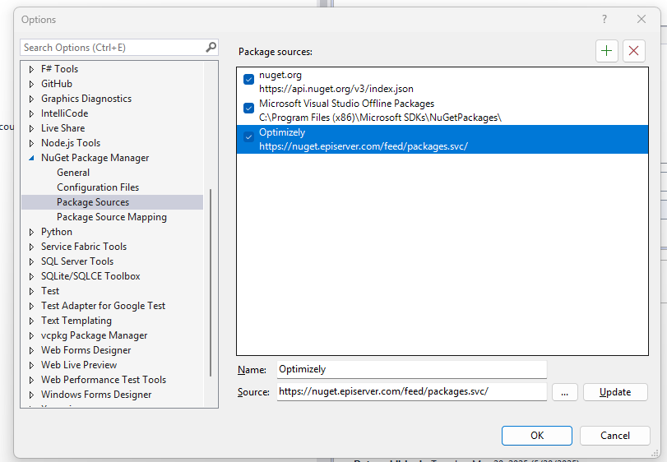This screenshot has width=667, height=462.
Task: Click the search magnifier icon in options
Action: point(211,48)
